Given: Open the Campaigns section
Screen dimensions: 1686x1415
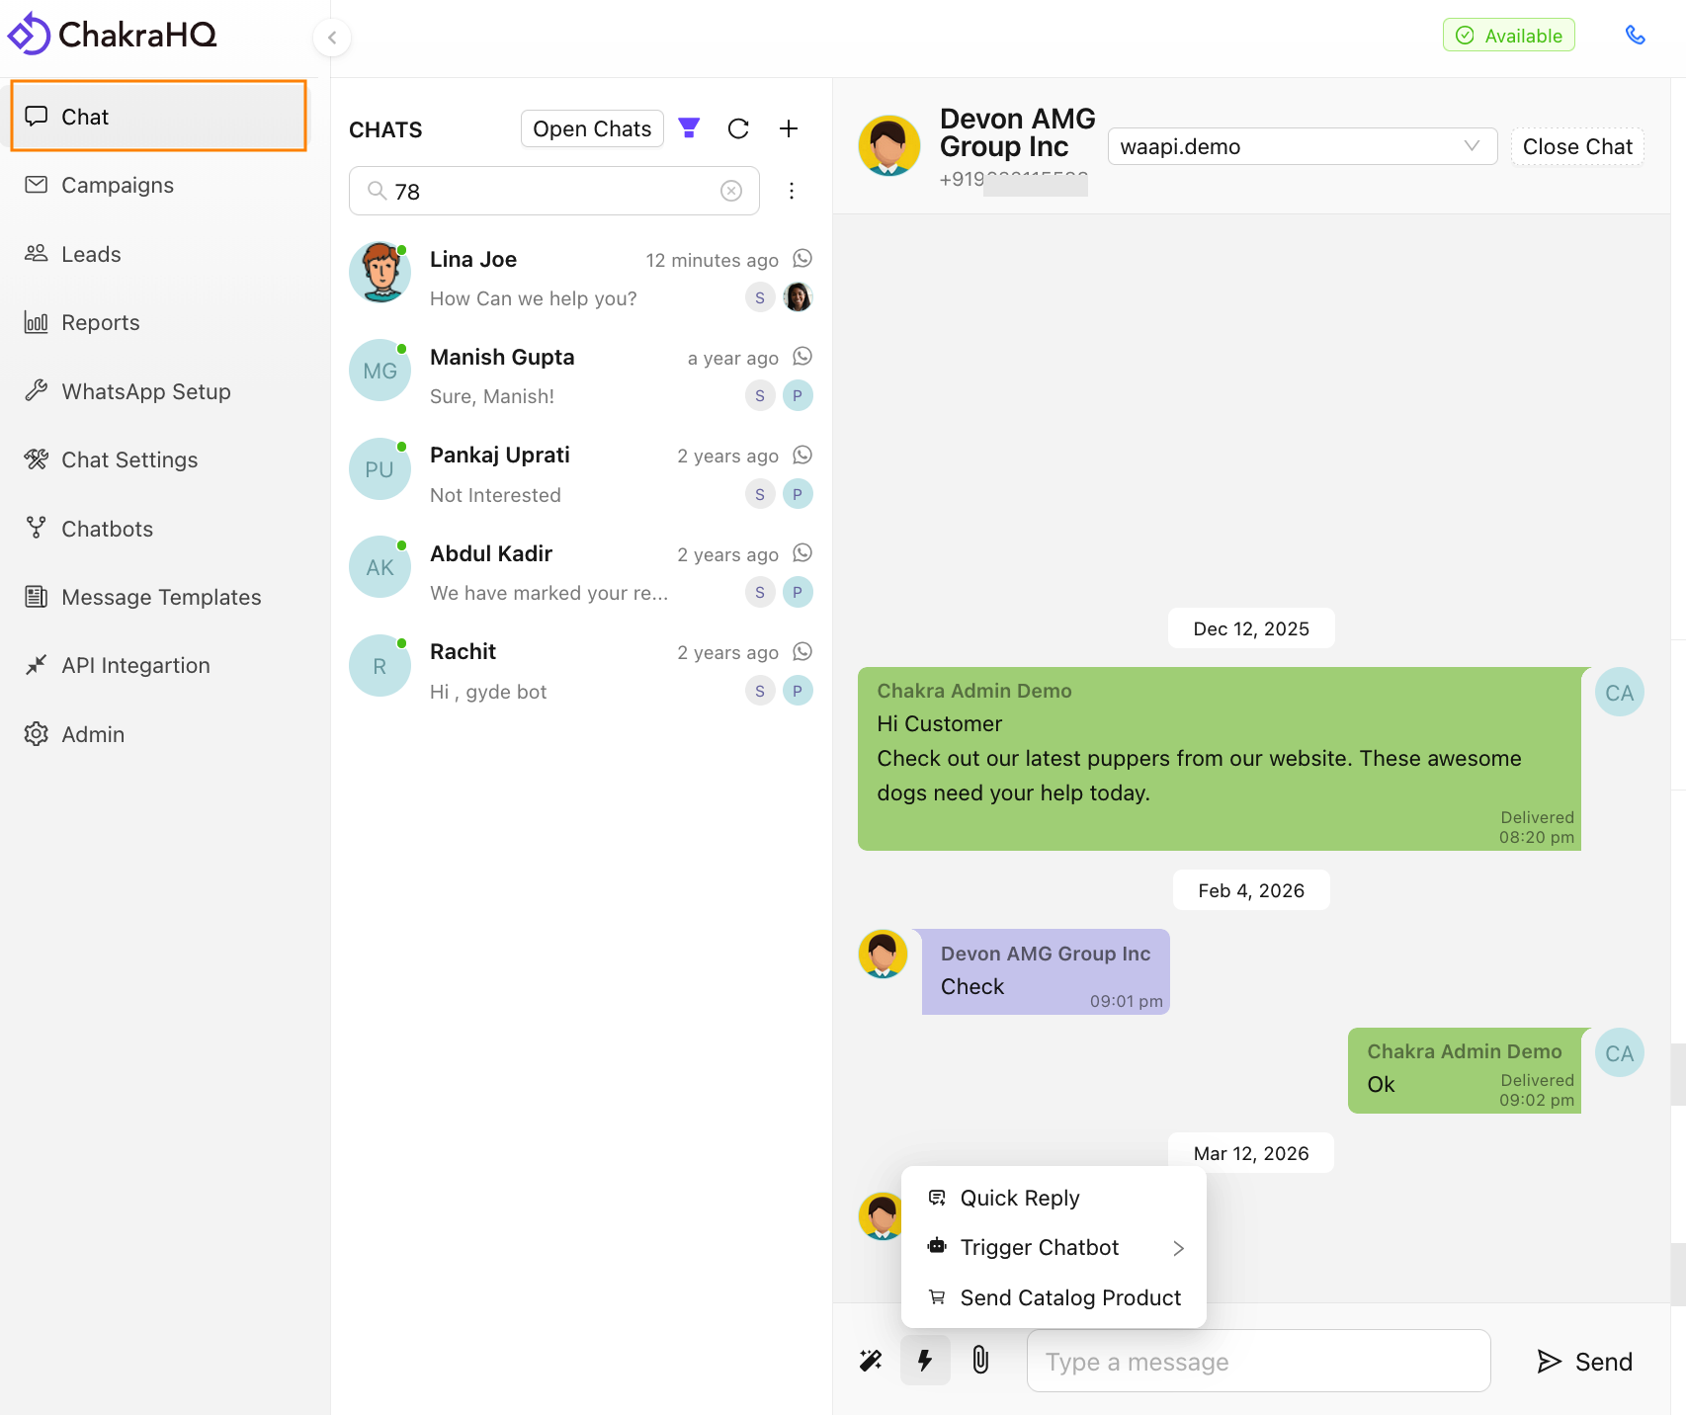Looking at the screenshot, I should pyautogui.click(x=117, y=185).
